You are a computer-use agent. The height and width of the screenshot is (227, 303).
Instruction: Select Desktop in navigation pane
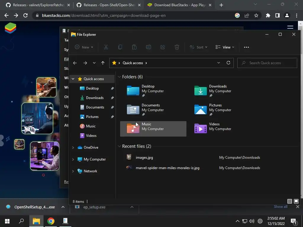click(x=92, y=88)
